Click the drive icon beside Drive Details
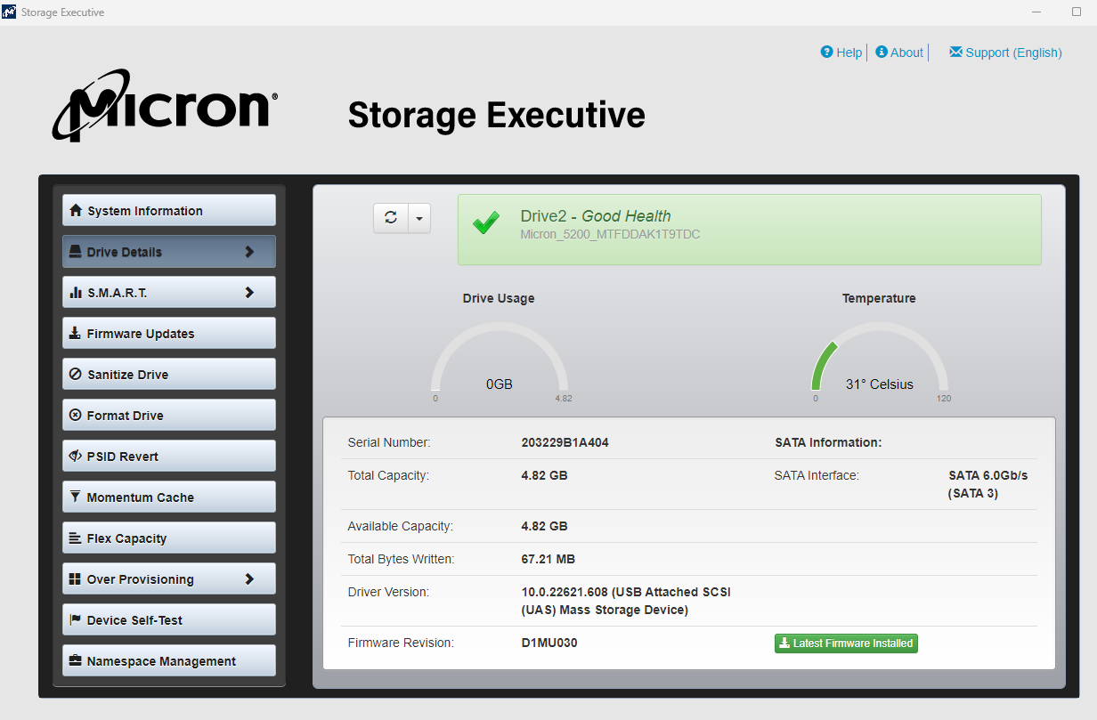 tap(76, 252)
